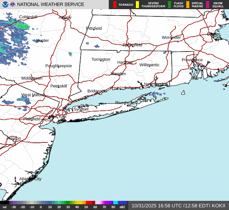Click the yellow Severe Thunderstorm legend box
229x210 pixels.
(137, 5)
